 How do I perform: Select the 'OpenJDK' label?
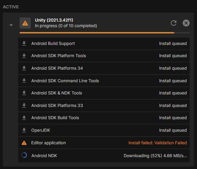[x=41, y=130]
